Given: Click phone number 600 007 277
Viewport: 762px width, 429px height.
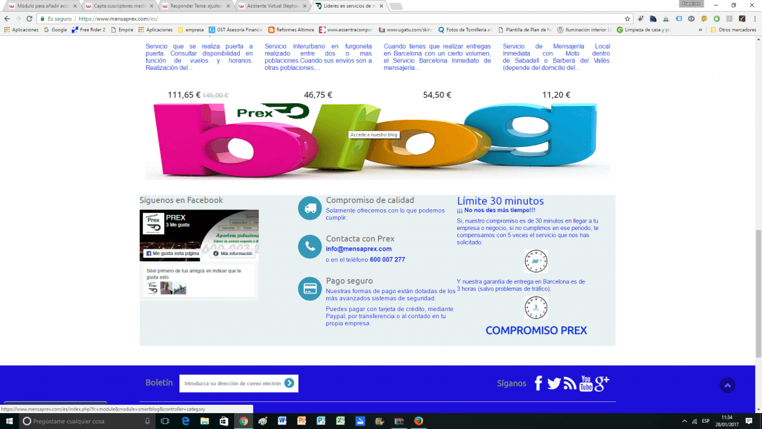Looking at the screenshot, I should point(387,260).
